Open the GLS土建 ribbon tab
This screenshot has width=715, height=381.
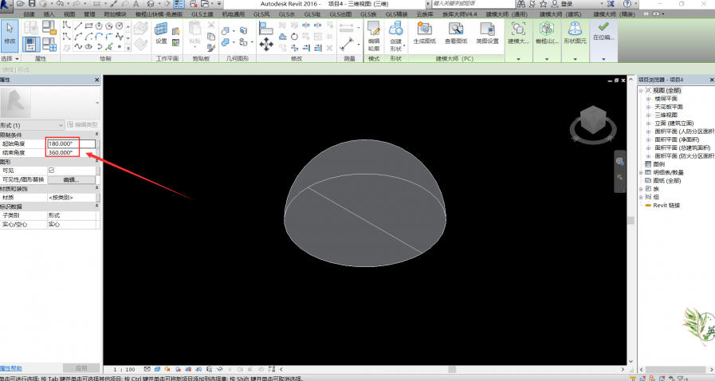point(202,14)
